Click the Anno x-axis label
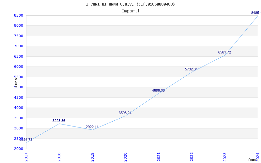261x163 pixels. 253,160
